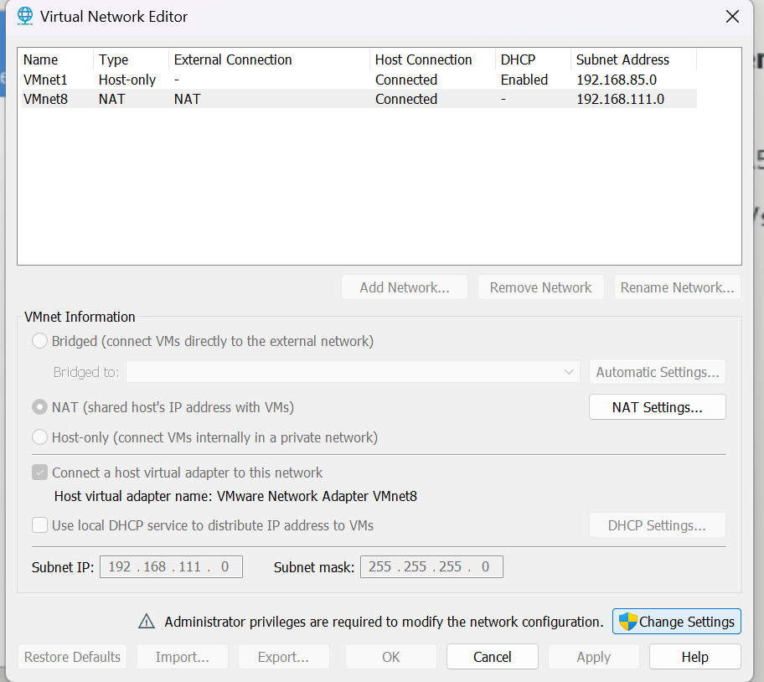Click the Enabled DHCP cell
Image resolution: width=764 pixels, height=682 pixels.
tap(524, 80)
